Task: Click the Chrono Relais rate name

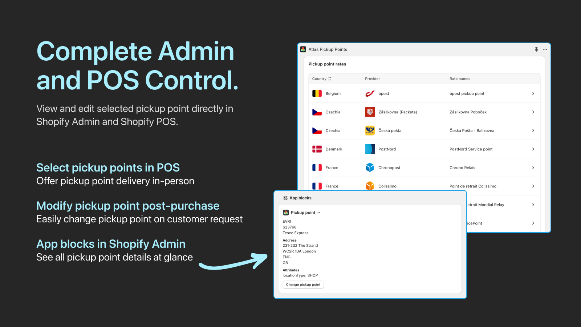Action: coord(462,167)
